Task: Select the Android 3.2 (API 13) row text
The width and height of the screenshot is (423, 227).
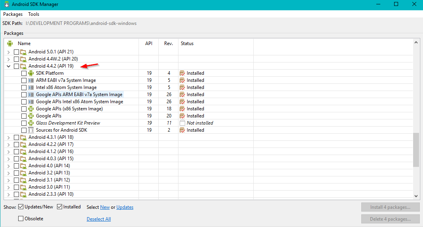Action: click(49, 173)
